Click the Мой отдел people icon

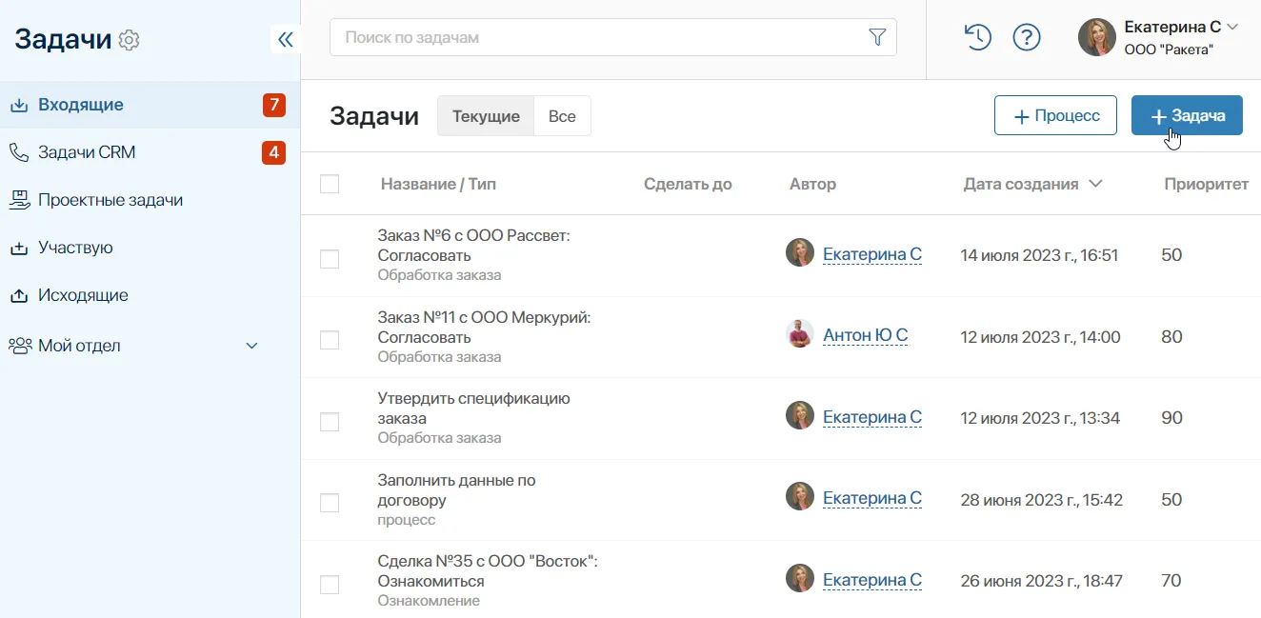tap(21, 345)
